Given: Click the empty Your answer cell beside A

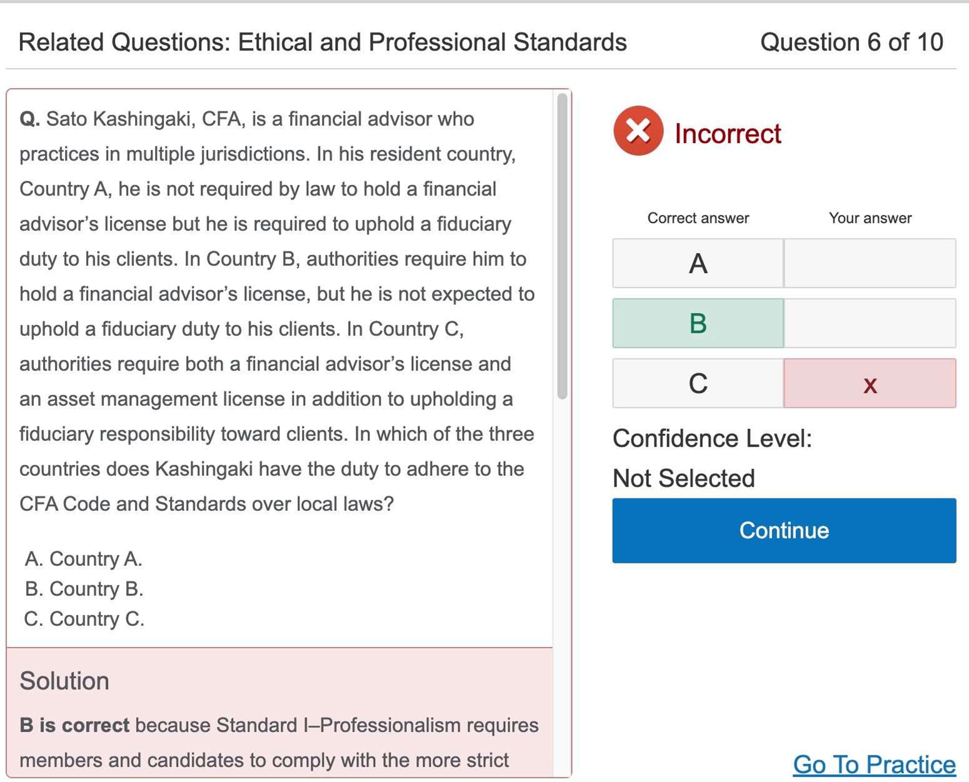Looking at the screenshot, I should [870, 263].
